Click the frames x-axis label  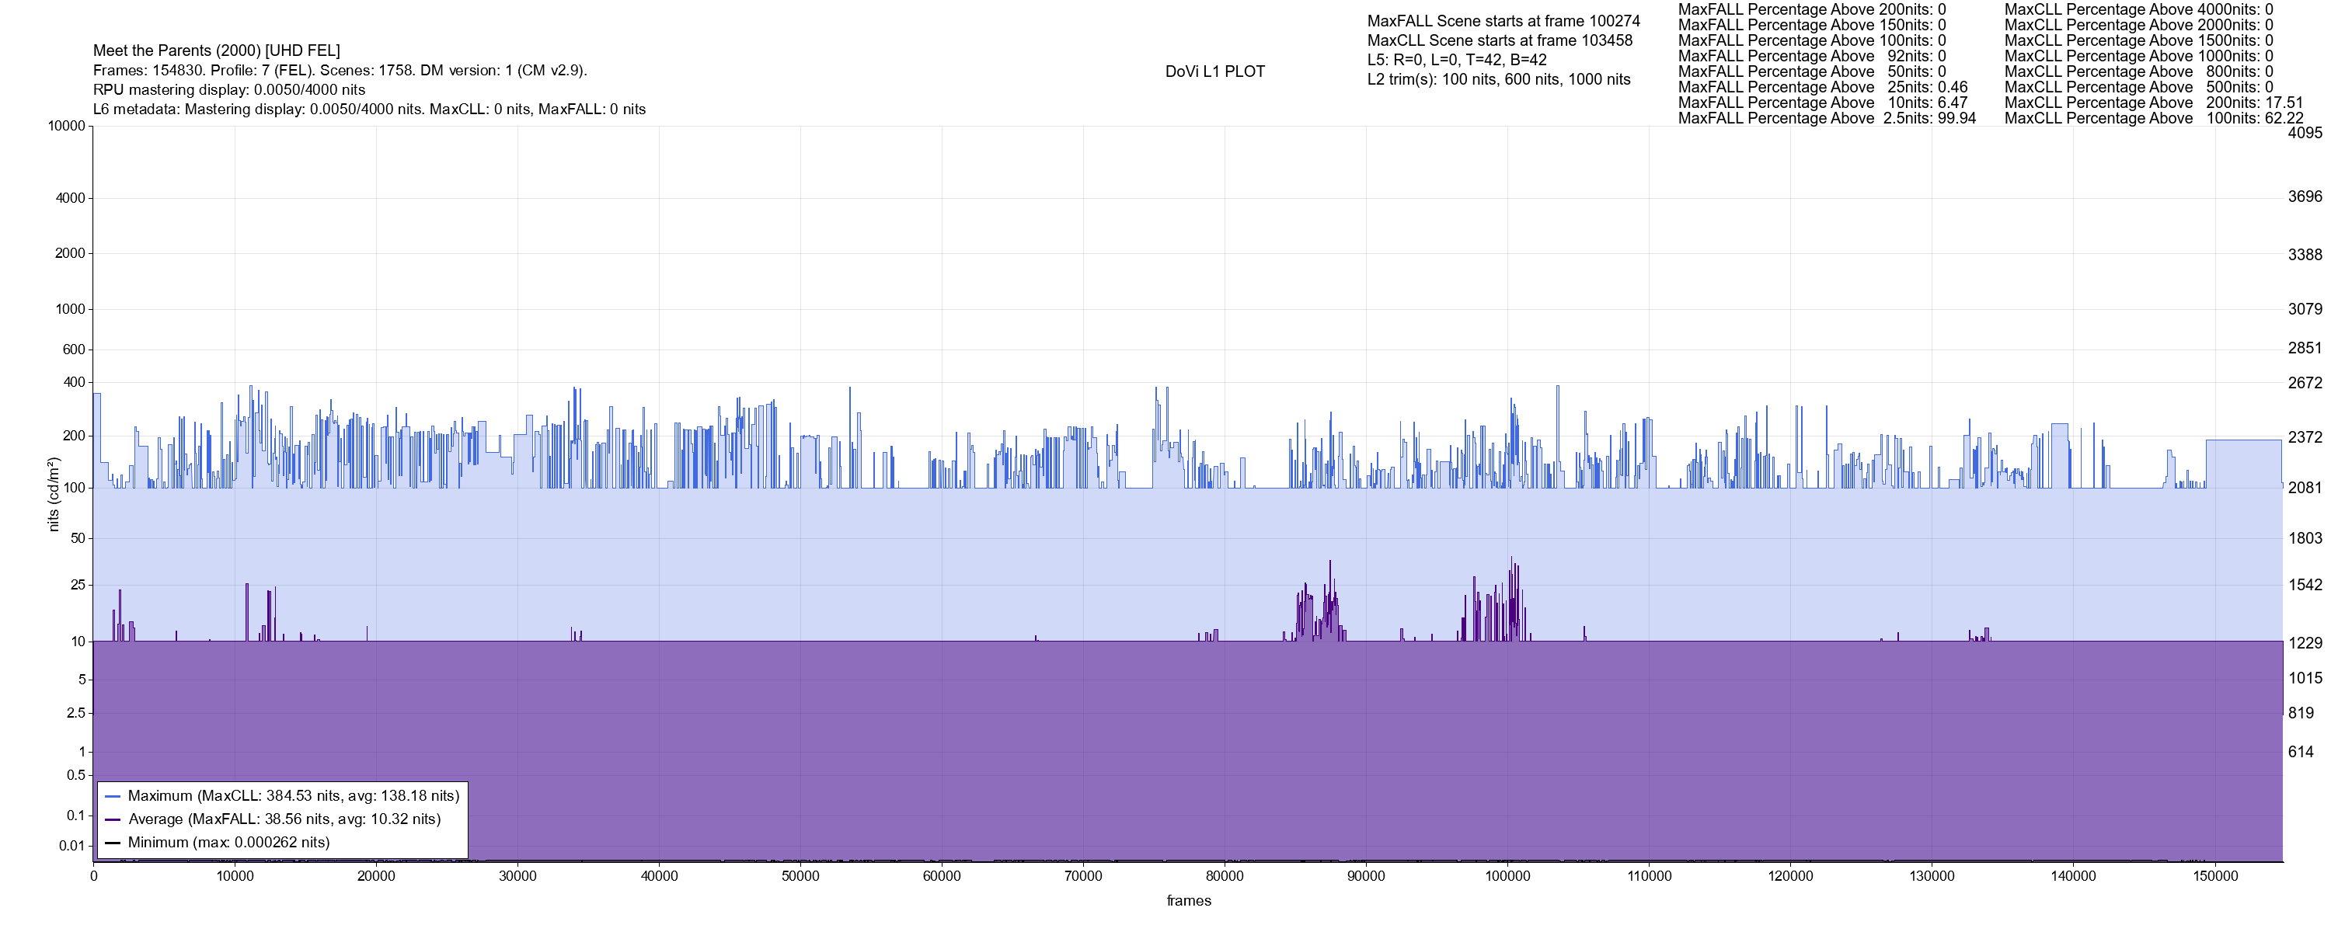pos(1188,901)
